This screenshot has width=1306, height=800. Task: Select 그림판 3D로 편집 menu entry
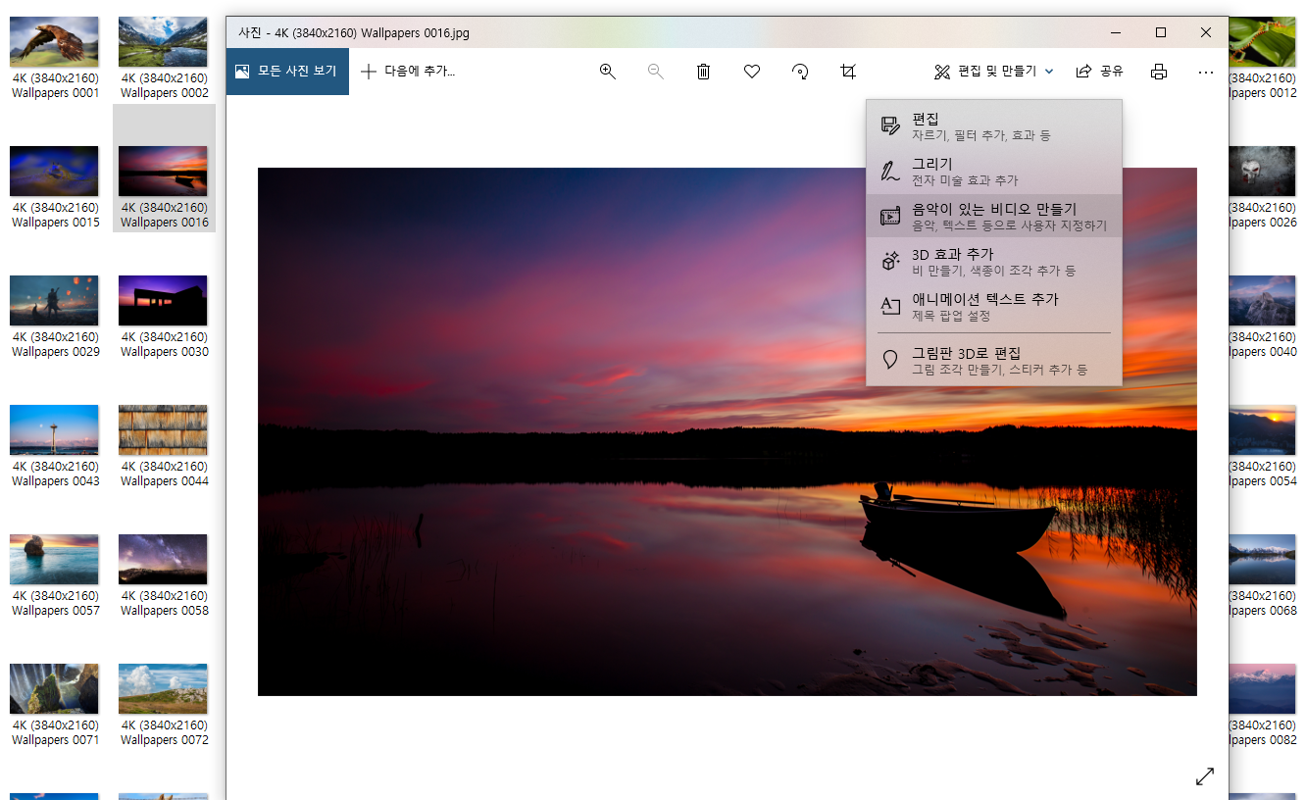tap(993, 360)
